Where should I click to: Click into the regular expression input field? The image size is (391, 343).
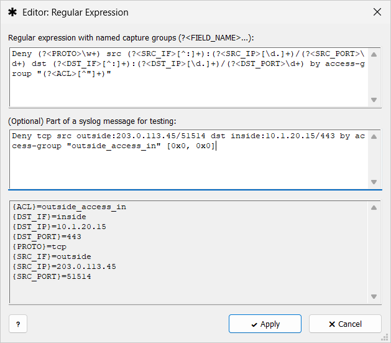click(x=188, y=77)
